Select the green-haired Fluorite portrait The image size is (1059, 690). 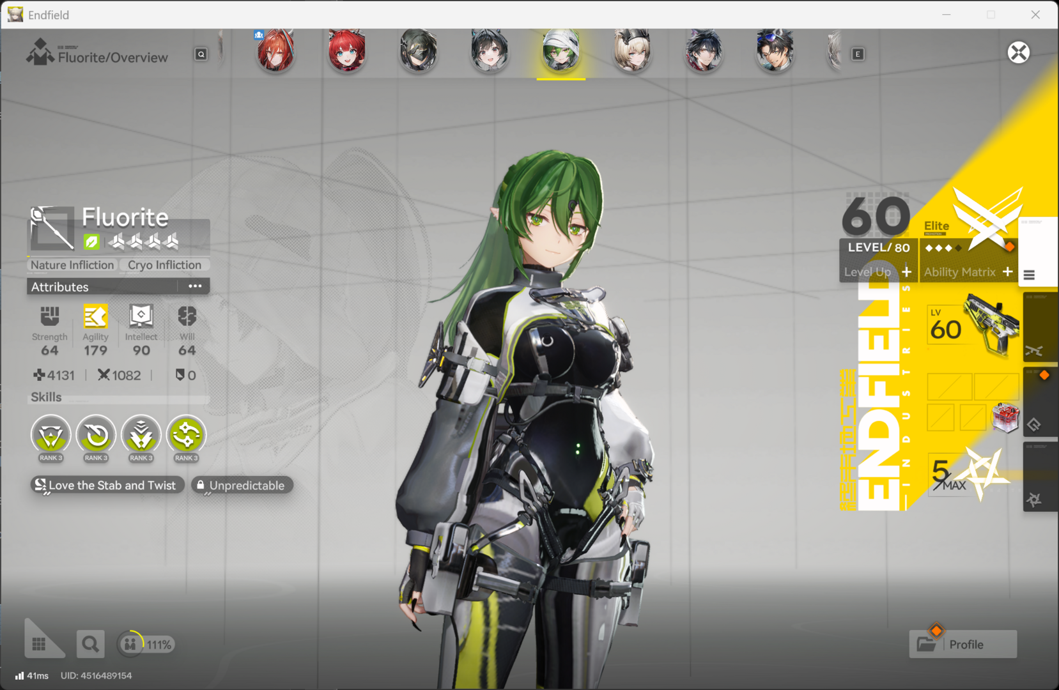561,50
